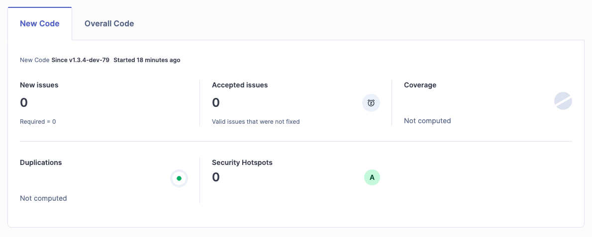Screen dimensions: 592x237
Task: Click Not computed text under Coverage
Action: point(427,121)
